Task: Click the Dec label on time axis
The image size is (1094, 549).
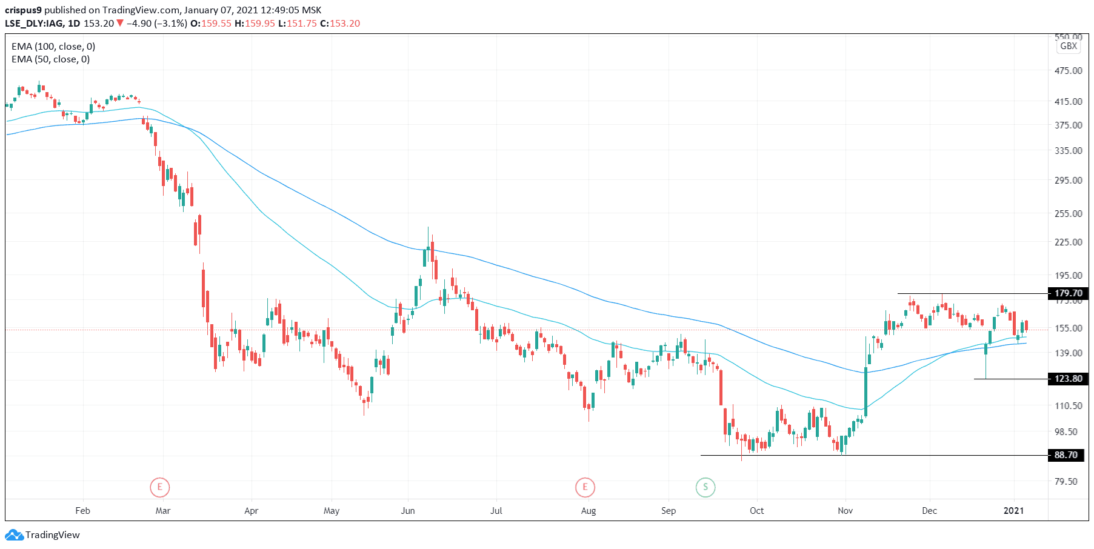Action: click(x=929, y=511)
